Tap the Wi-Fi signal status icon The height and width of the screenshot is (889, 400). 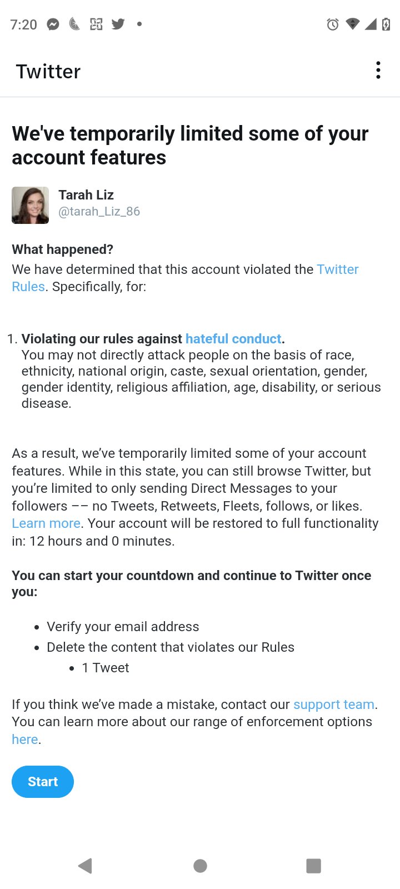tap(352, 24)
